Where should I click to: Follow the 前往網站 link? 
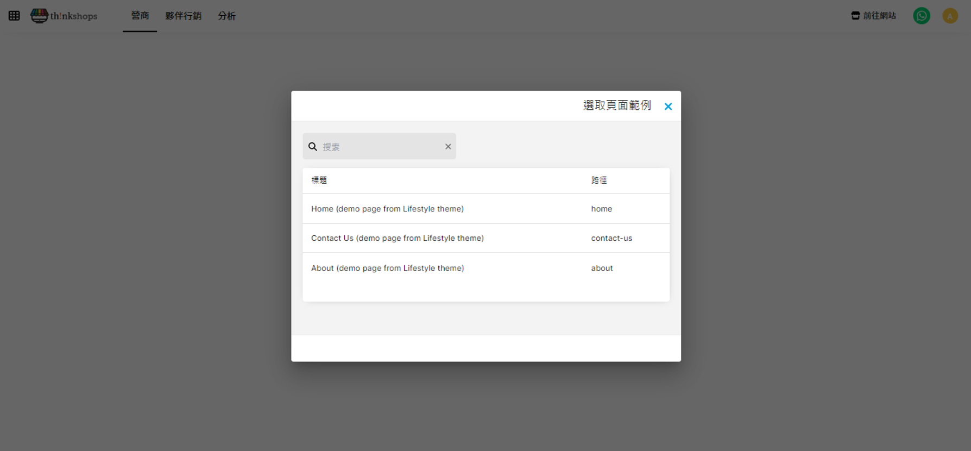coord(873,16)
